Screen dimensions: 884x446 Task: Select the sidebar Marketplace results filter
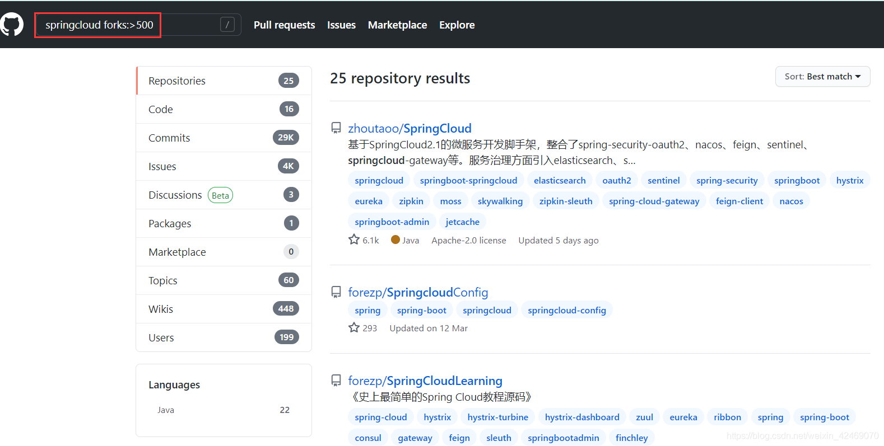pyautogui.click(x=224, y=252)
